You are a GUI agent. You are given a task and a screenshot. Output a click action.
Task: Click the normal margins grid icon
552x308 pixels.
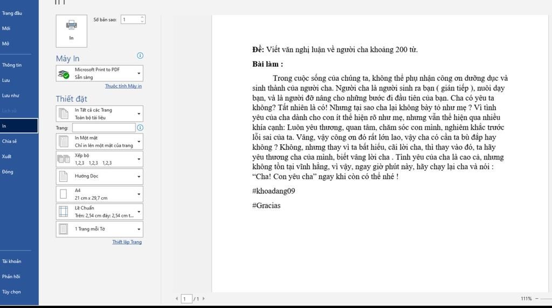coord(64,212)
